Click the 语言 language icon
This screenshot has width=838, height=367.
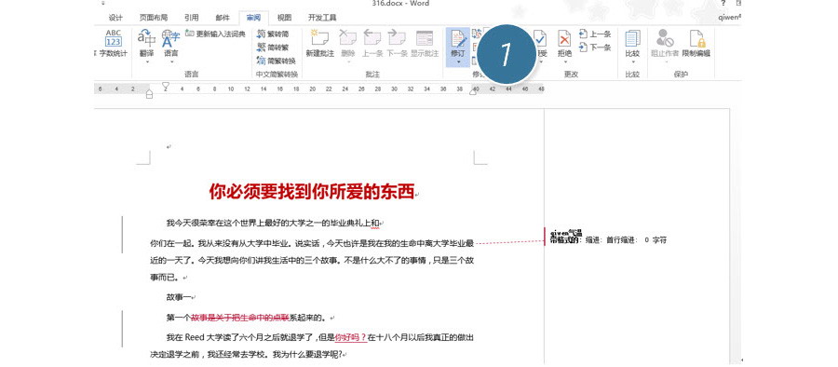tap(171, 38)
